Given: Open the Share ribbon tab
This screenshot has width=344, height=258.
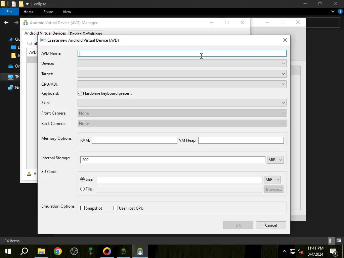Looking at the screenshot, I should [x=48, y=12].
